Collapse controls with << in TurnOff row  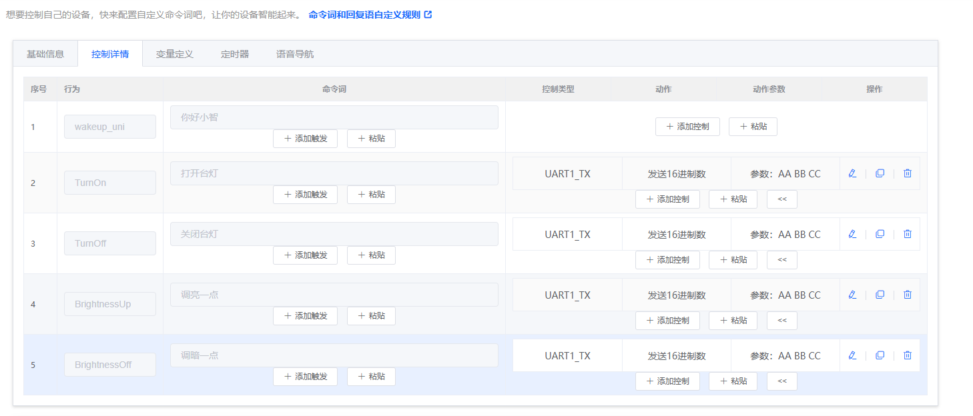(781, 260)
